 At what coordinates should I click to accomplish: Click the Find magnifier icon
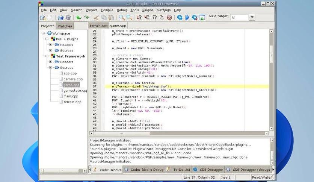[122, 18]
